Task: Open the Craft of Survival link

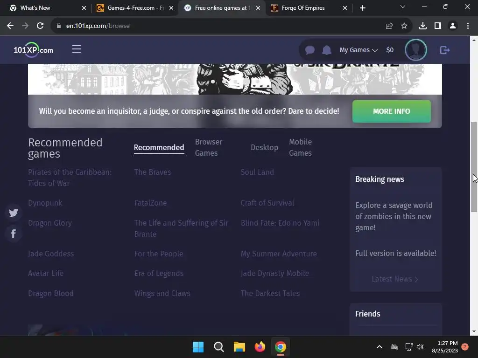Action: tap(267, 203)
